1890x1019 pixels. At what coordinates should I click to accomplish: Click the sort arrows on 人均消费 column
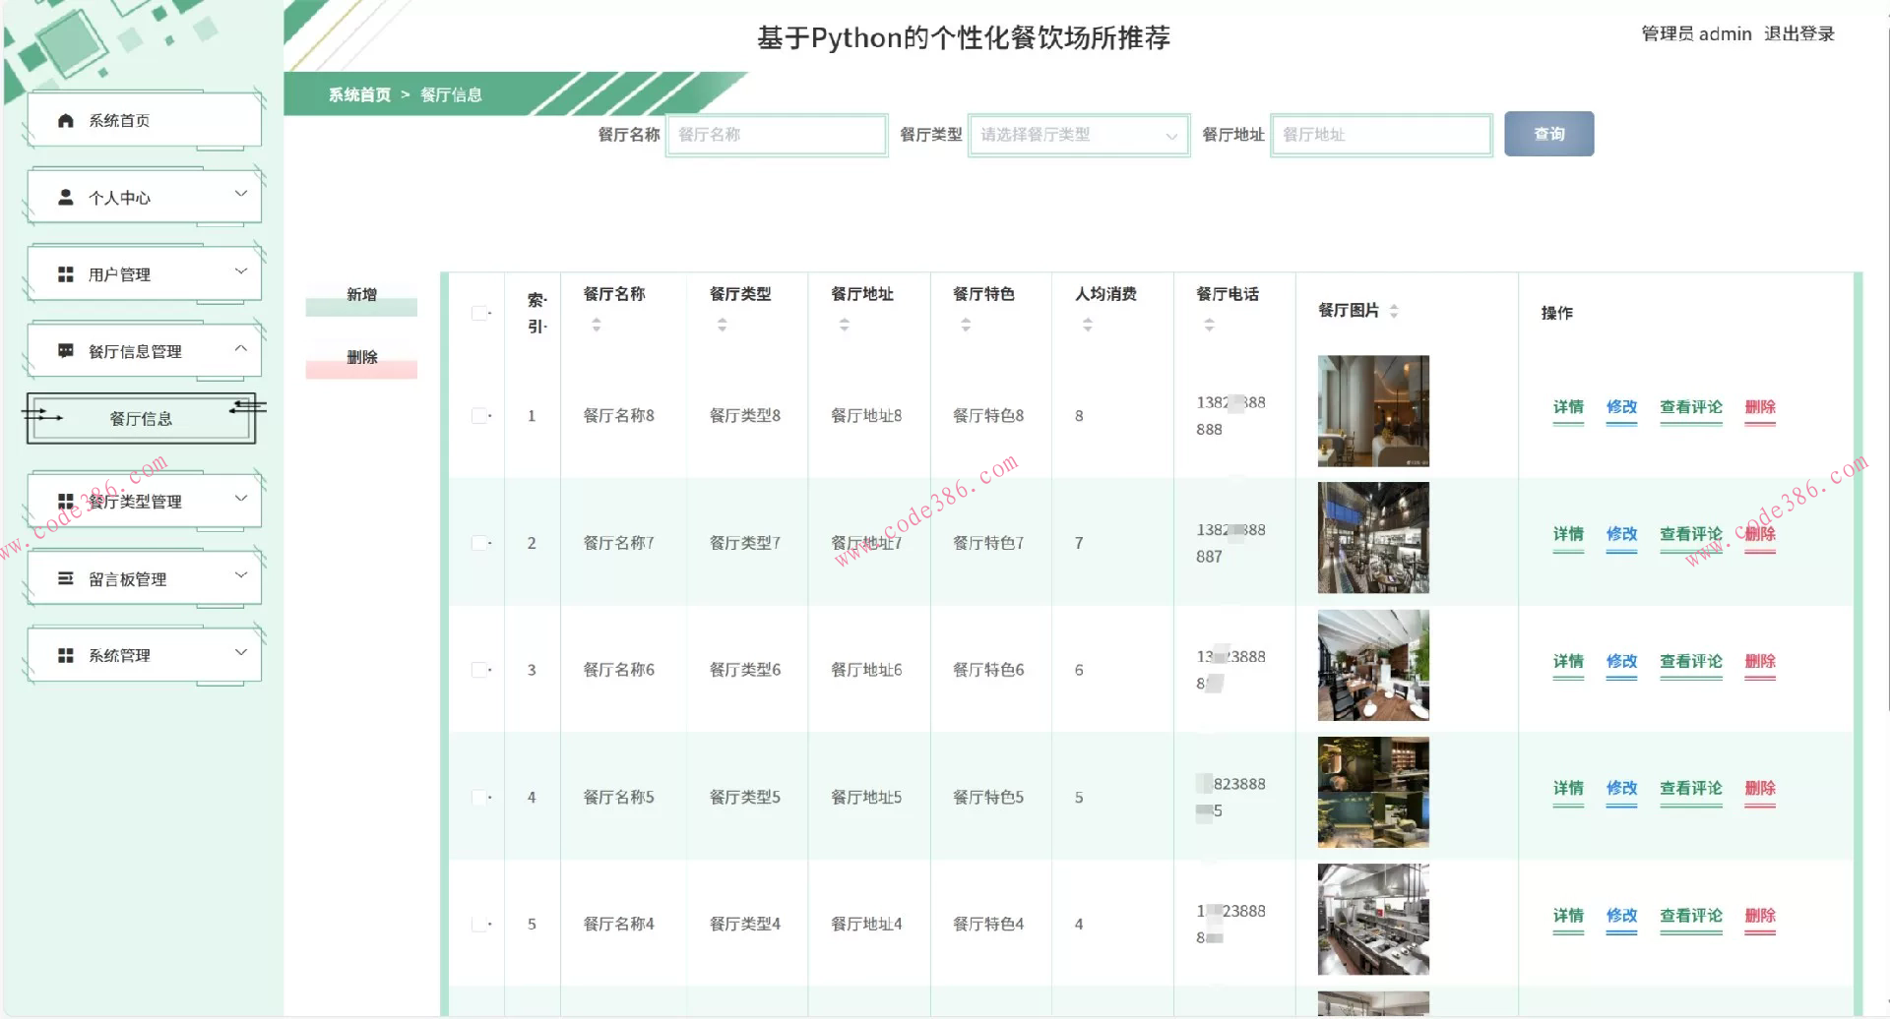[x=1089, y=323]
